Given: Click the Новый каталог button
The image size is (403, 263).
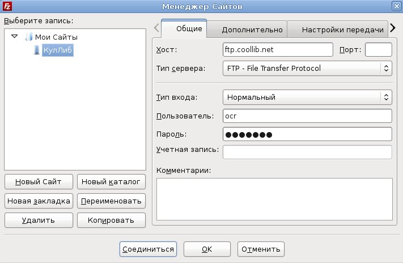Looking at the screenshot, I should [111, 182].
